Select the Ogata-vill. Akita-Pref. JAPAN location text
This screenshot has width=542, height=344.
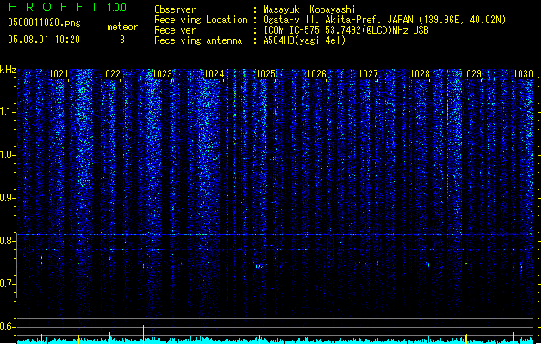click(384, 20)
